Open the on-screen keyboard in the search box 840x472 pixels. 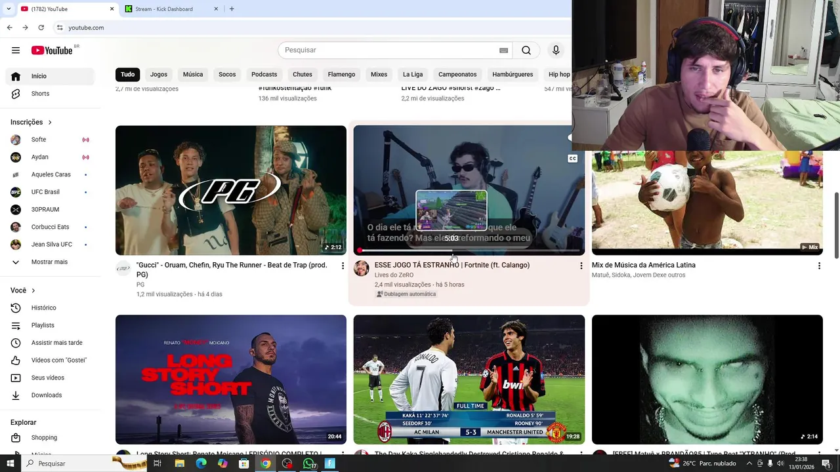pos(503,50)
